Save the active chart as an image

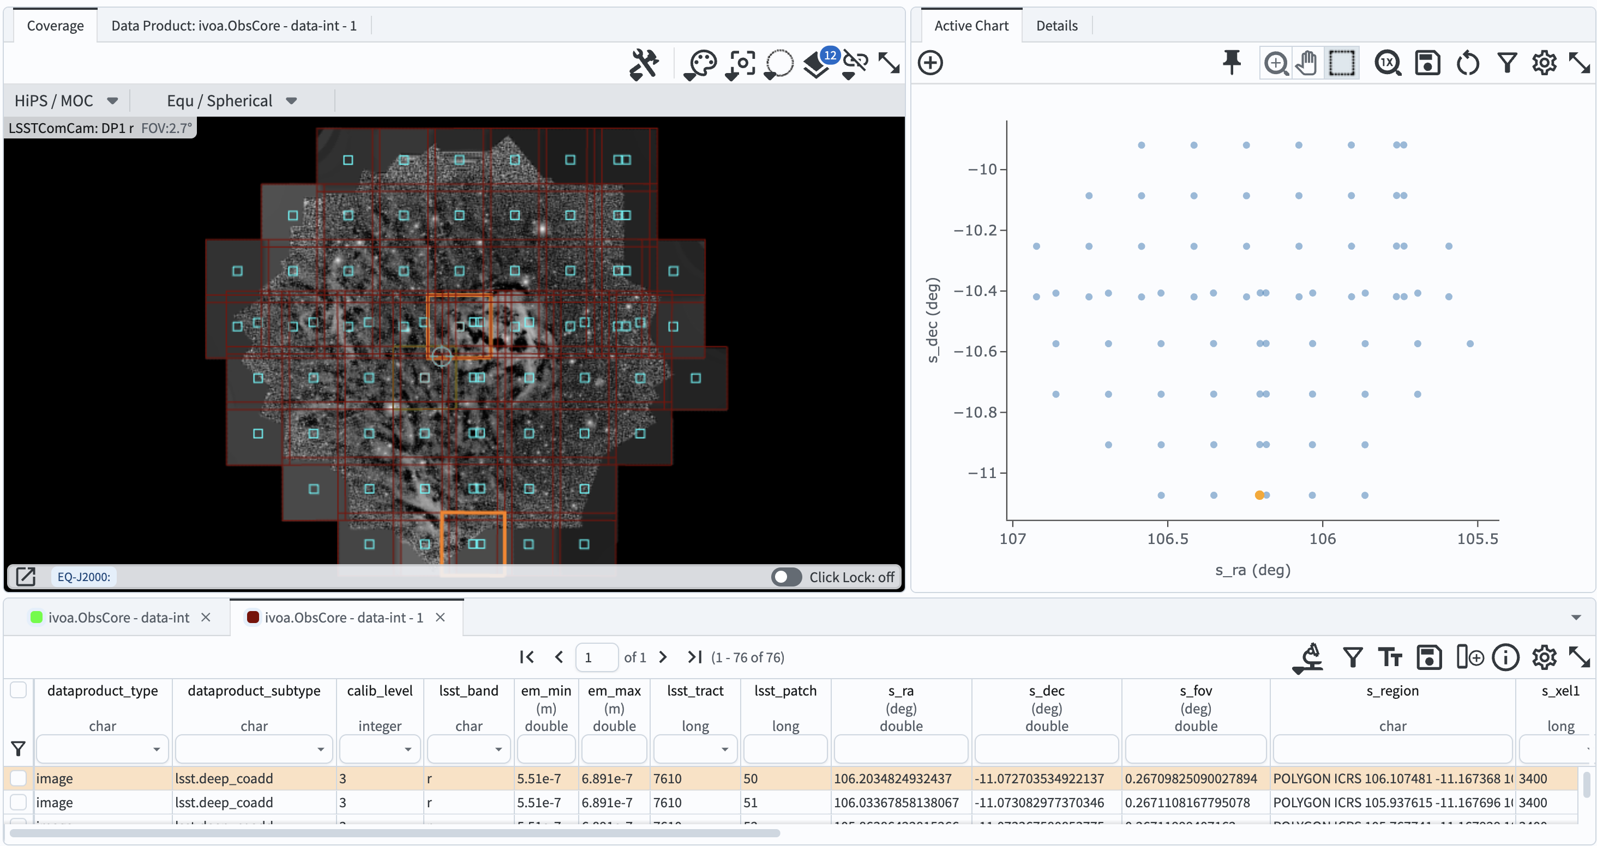click(1428, 63)
